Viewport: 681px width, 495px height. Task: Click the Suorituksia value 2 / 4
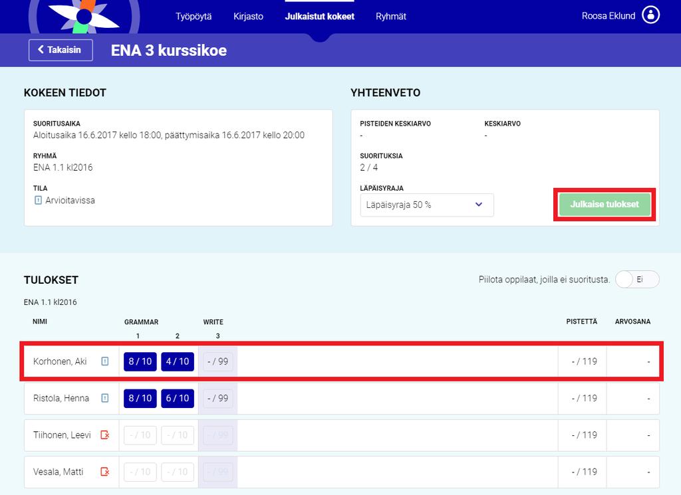[368, 167]
